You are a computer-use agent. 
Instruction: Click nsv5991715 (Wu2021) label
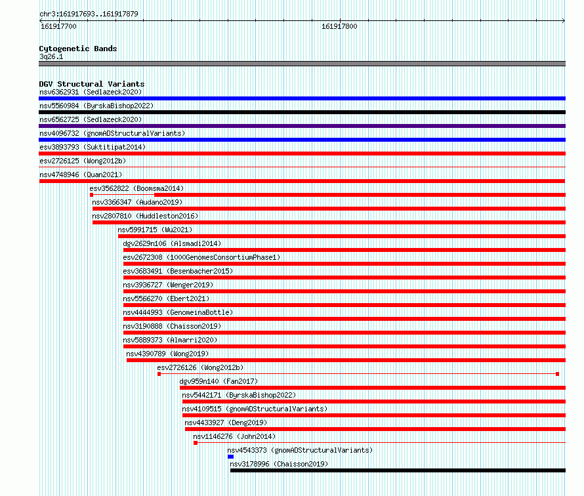pyautogui.click(x=155, y=230)
